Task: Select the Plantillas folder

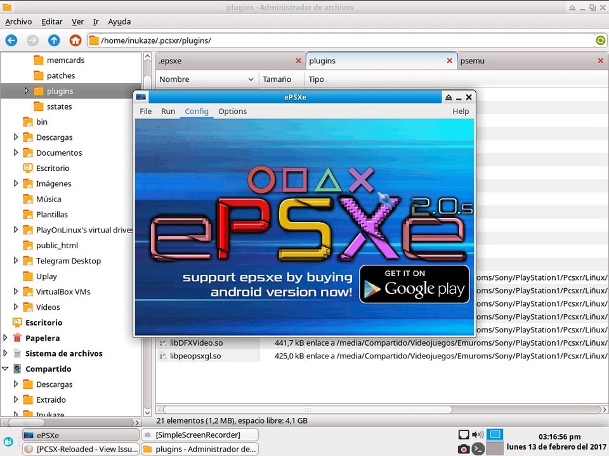Action: pyautogui.click(x=51, y=215)
